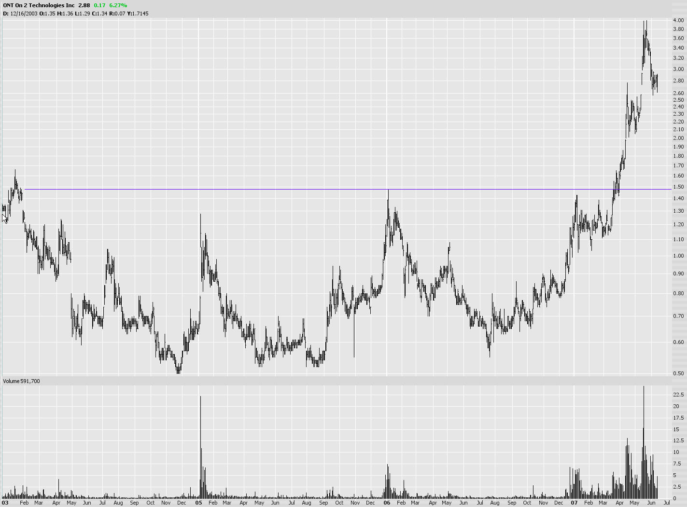Click the 1.60 price axis label
The image size is (687, 507).
(678, 176)
